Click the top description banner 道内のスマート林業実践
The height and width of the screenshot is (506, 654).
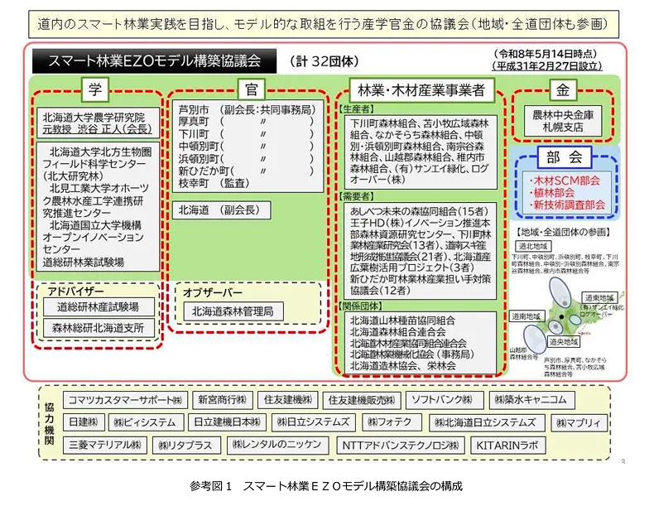coord(324,24)
